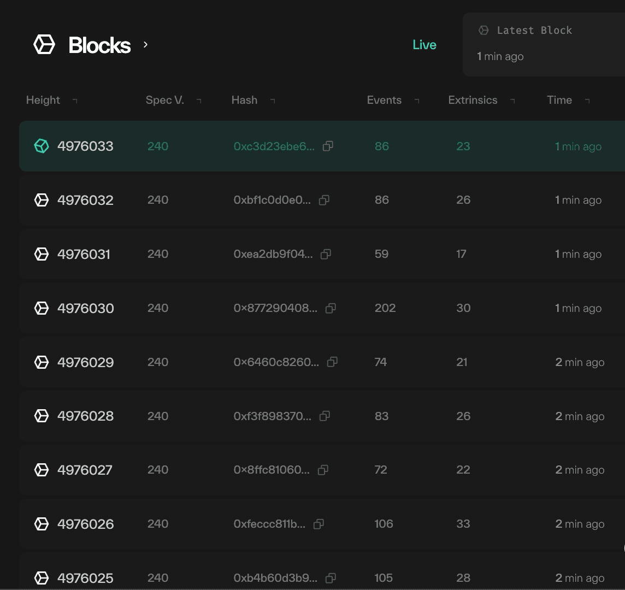Select events count 202 of block 4976030
625x590 pixels.
pyautogui.click(x=385, y=308)
